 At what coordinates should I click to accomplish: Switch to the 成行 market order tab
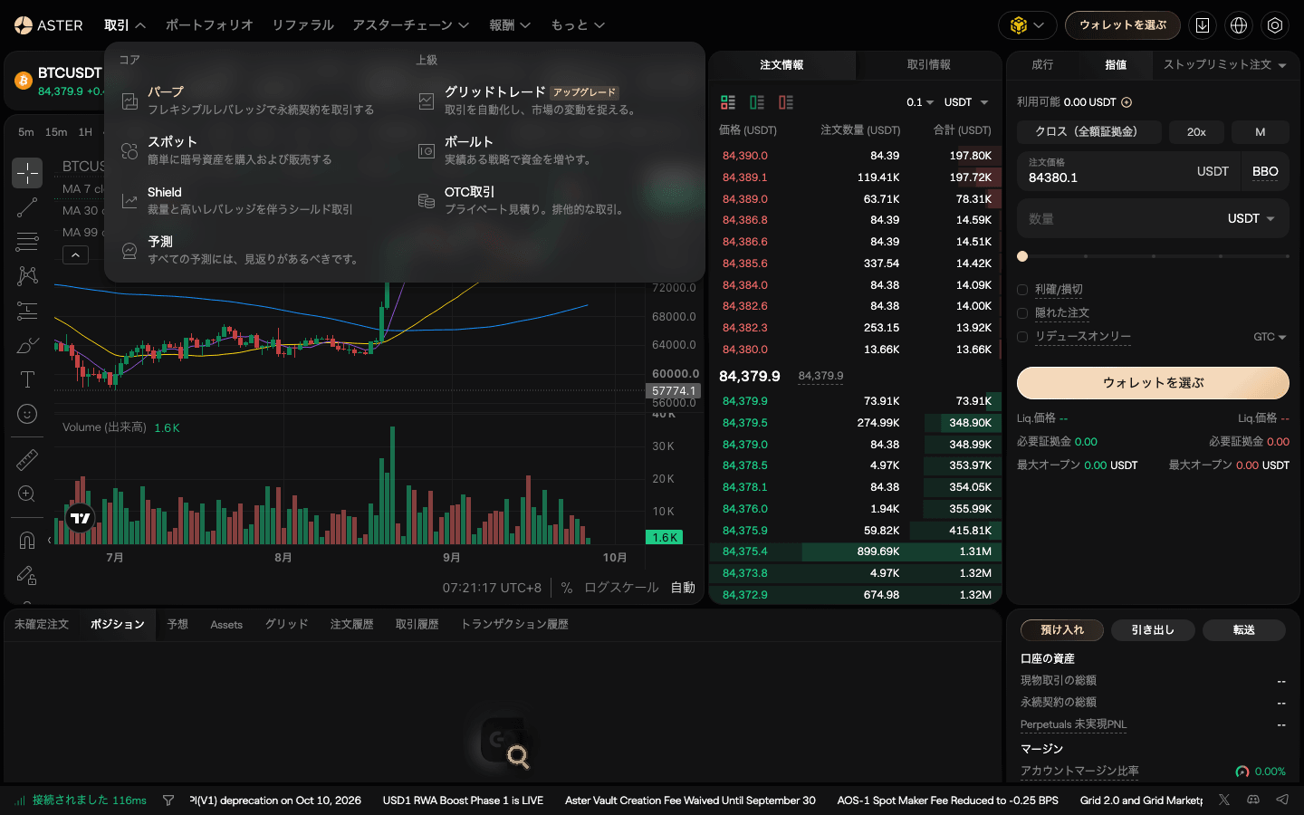[x=1042, y=65]
